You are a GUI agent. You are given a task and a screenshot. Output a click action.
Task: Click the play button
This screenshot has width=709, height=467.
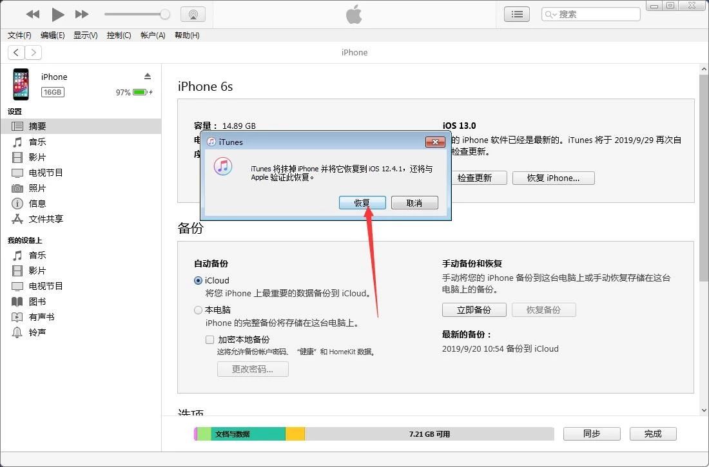click(57, 14)
